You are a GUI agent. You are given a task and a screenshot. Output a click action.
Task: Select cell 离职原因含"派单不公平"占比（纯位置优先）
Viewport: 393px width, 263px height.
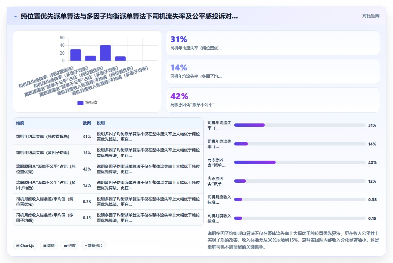tap(46, 169)
